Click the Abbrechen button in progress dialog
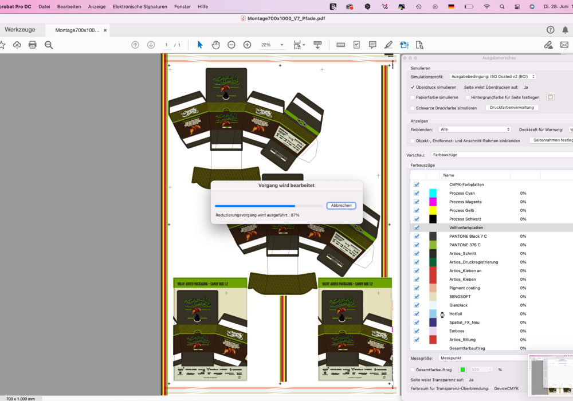Image resolution: width=573 pixels, height=401 pixels. [x=342, y=206]
